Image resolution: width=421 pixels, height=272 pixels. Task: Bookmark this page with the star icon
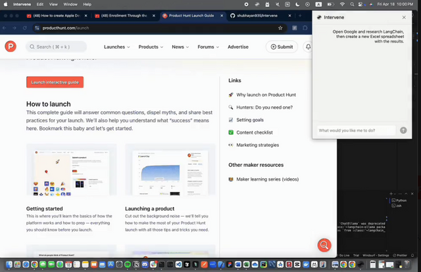pos(280,28)
